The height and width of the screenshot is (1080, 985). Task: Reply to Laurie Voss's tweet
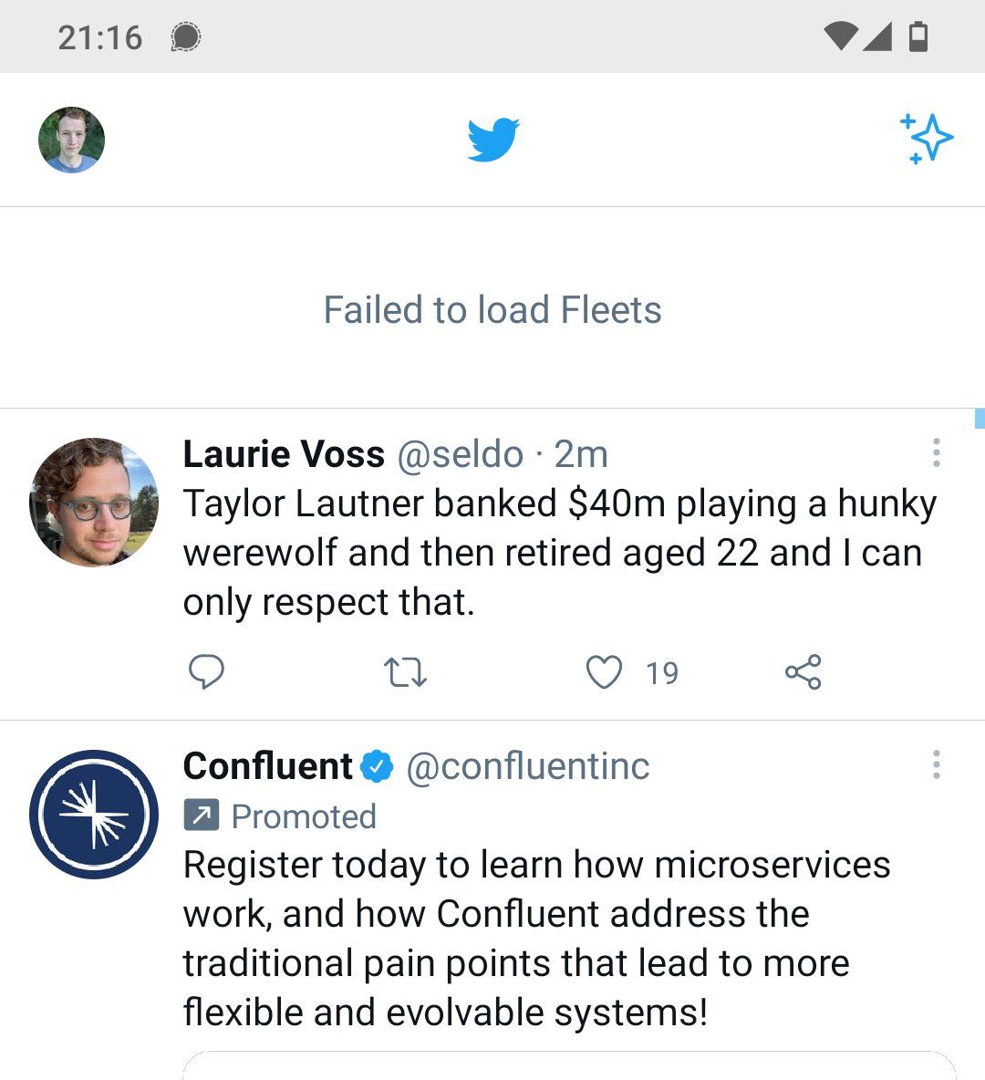206,672
